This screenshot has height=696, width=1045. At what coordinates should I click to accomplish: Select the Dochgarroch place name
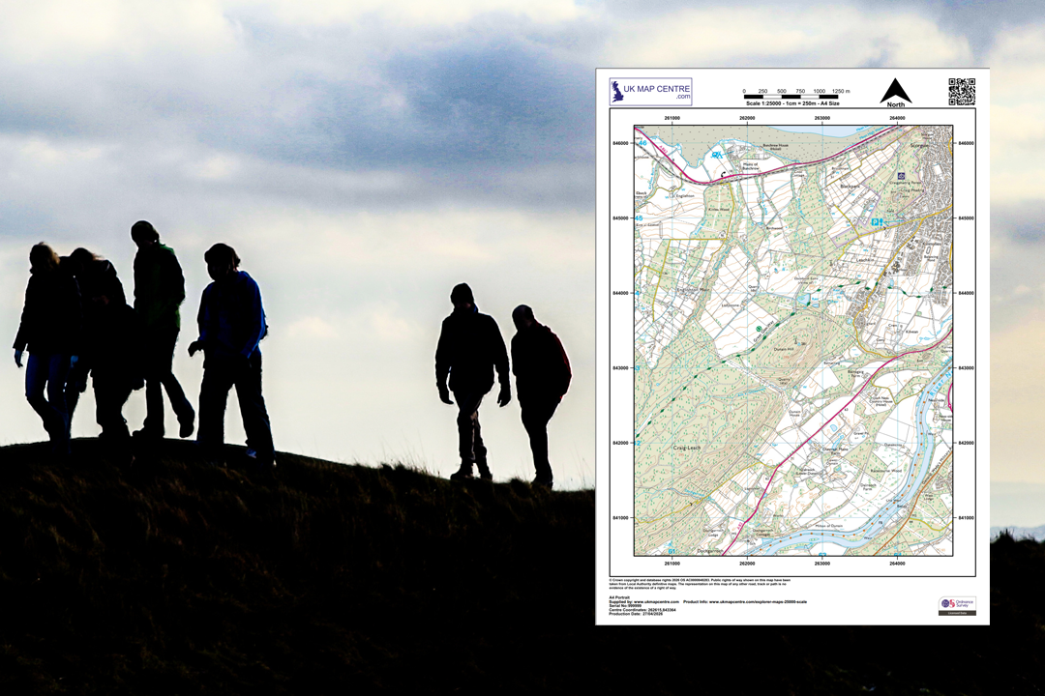pos(709,550)
